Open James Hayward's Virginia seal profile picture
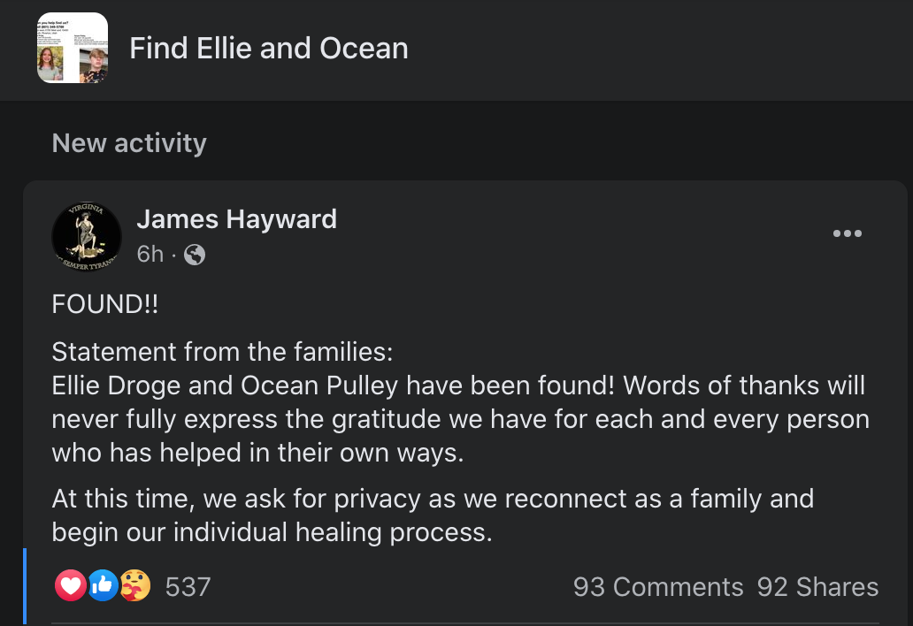The width and height of the screenshot is (913, 626). coord(87,236)
